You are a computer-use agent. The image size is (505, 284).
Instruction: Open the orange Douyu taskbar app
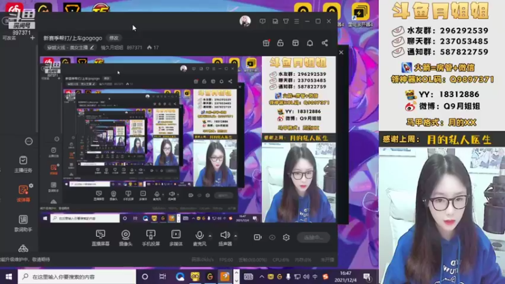pos(225,276)
